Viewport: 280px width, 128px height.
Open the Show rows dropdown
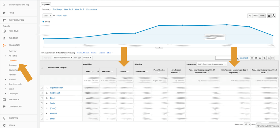[x=247, y=124]
